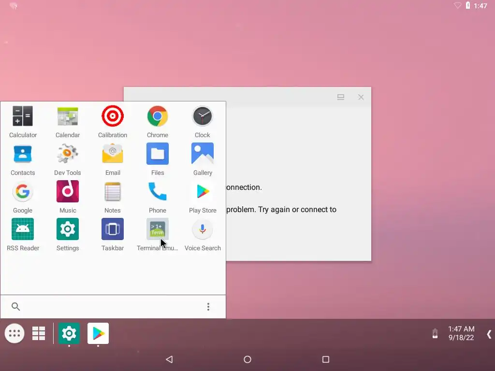Viewport: 495px width, 371px height.
Task: Launch the Voice Search app
Action: 203,235
